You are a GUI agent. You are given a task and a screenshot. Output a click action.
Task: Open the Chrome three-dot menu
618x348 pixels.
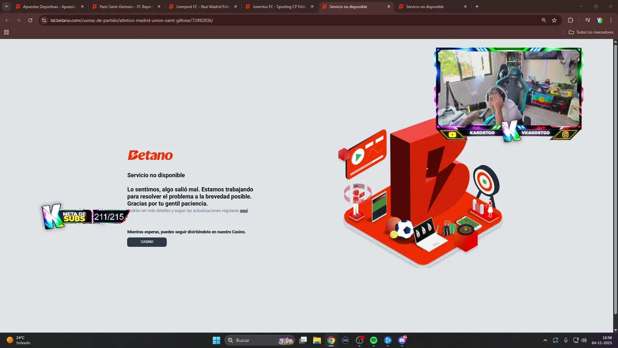pos(611,20)
